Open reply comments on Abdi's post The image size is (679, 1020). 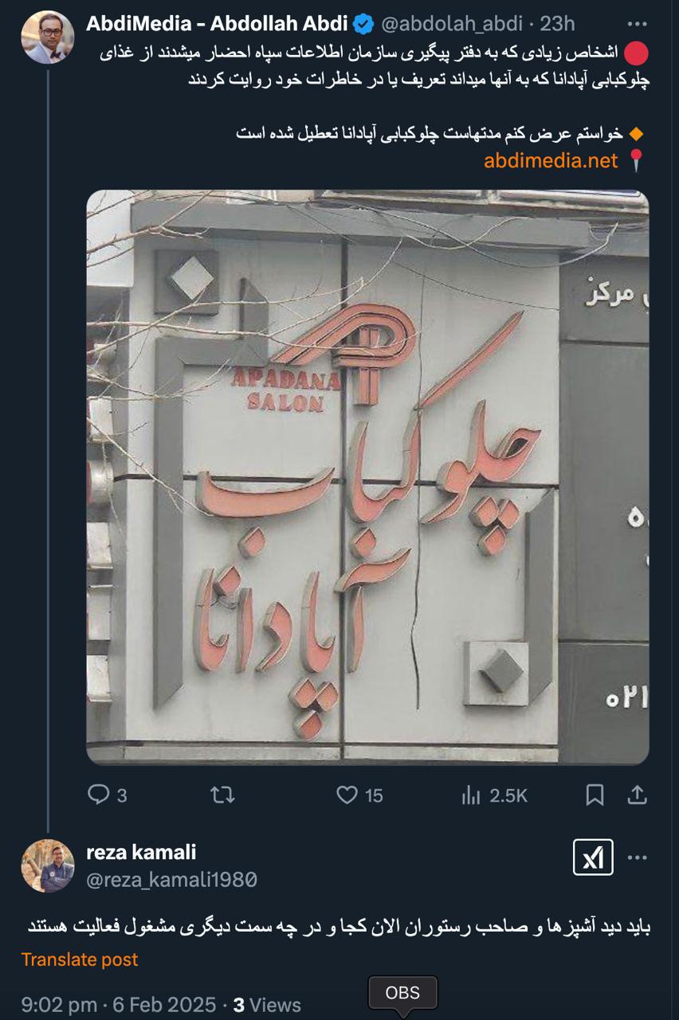pos(106,794)
